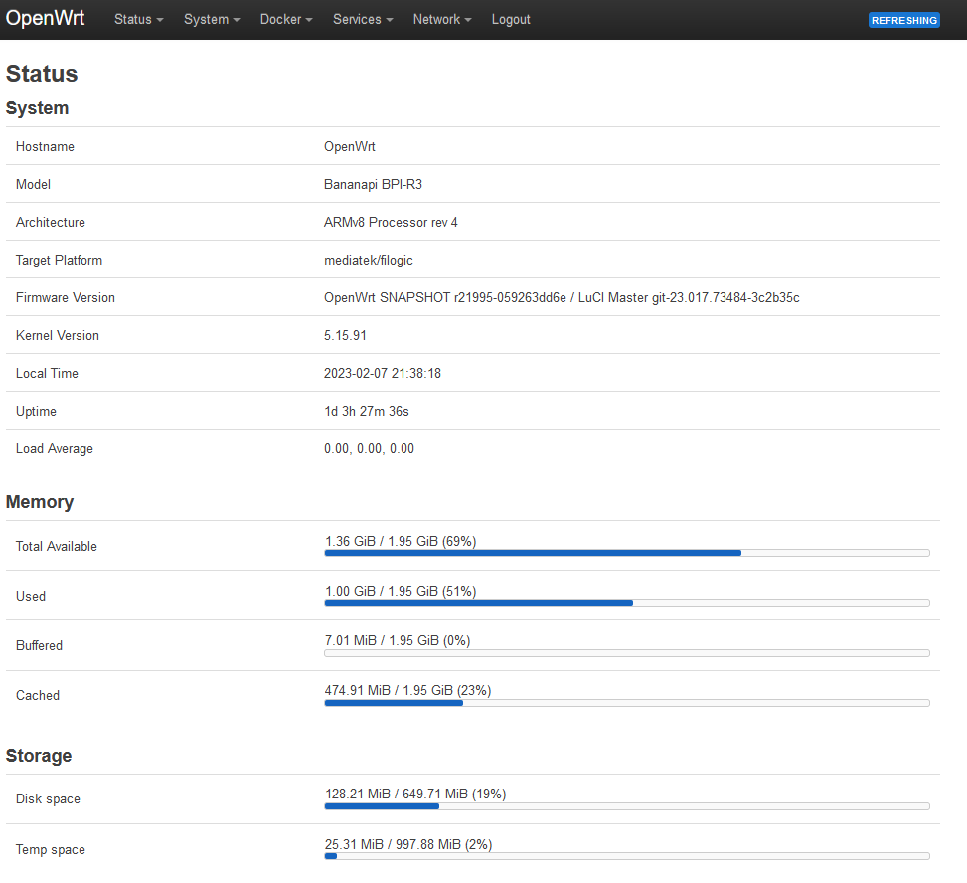Select the uptime value 1d 3h 27m 36s

click(367, 411)
